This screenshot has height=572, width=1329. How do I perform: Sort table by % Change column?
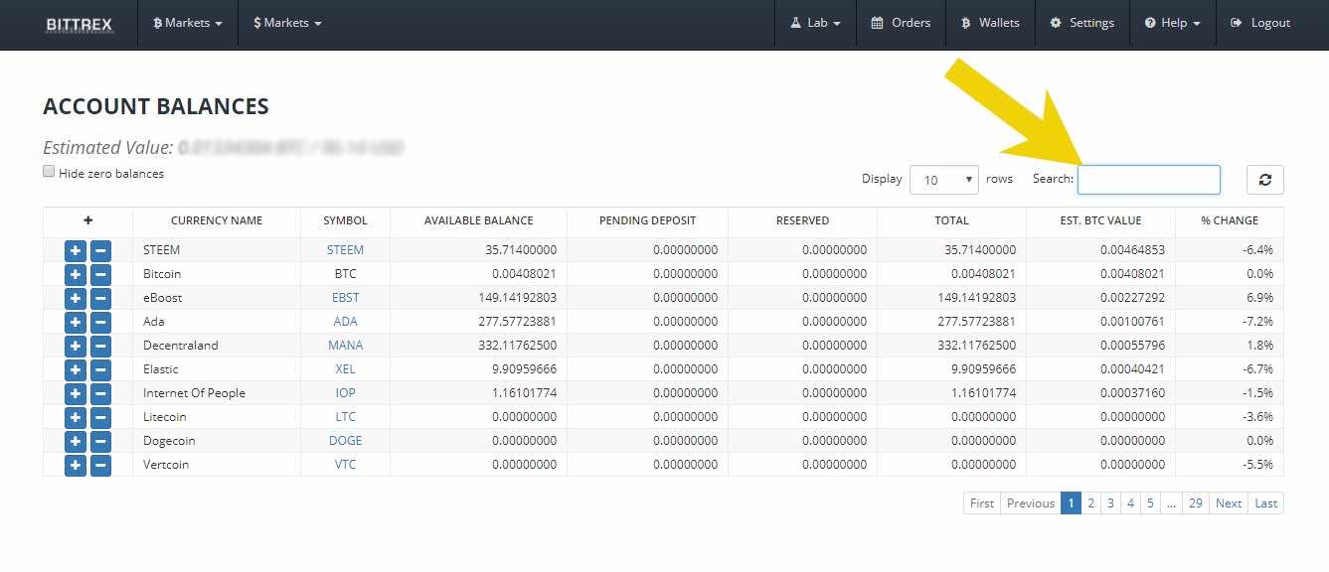point(1230,220)
